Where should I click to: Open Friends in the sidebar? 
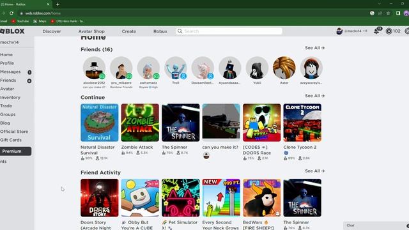(8, 80)
